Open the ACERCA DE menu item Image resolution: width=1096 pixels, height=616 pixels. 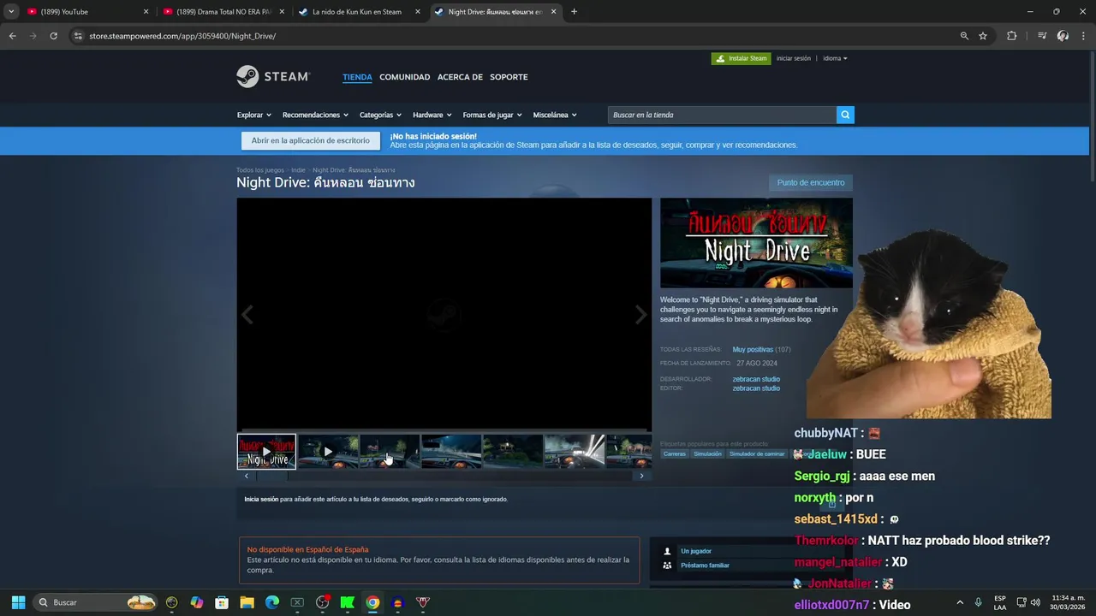click(460, 77)
